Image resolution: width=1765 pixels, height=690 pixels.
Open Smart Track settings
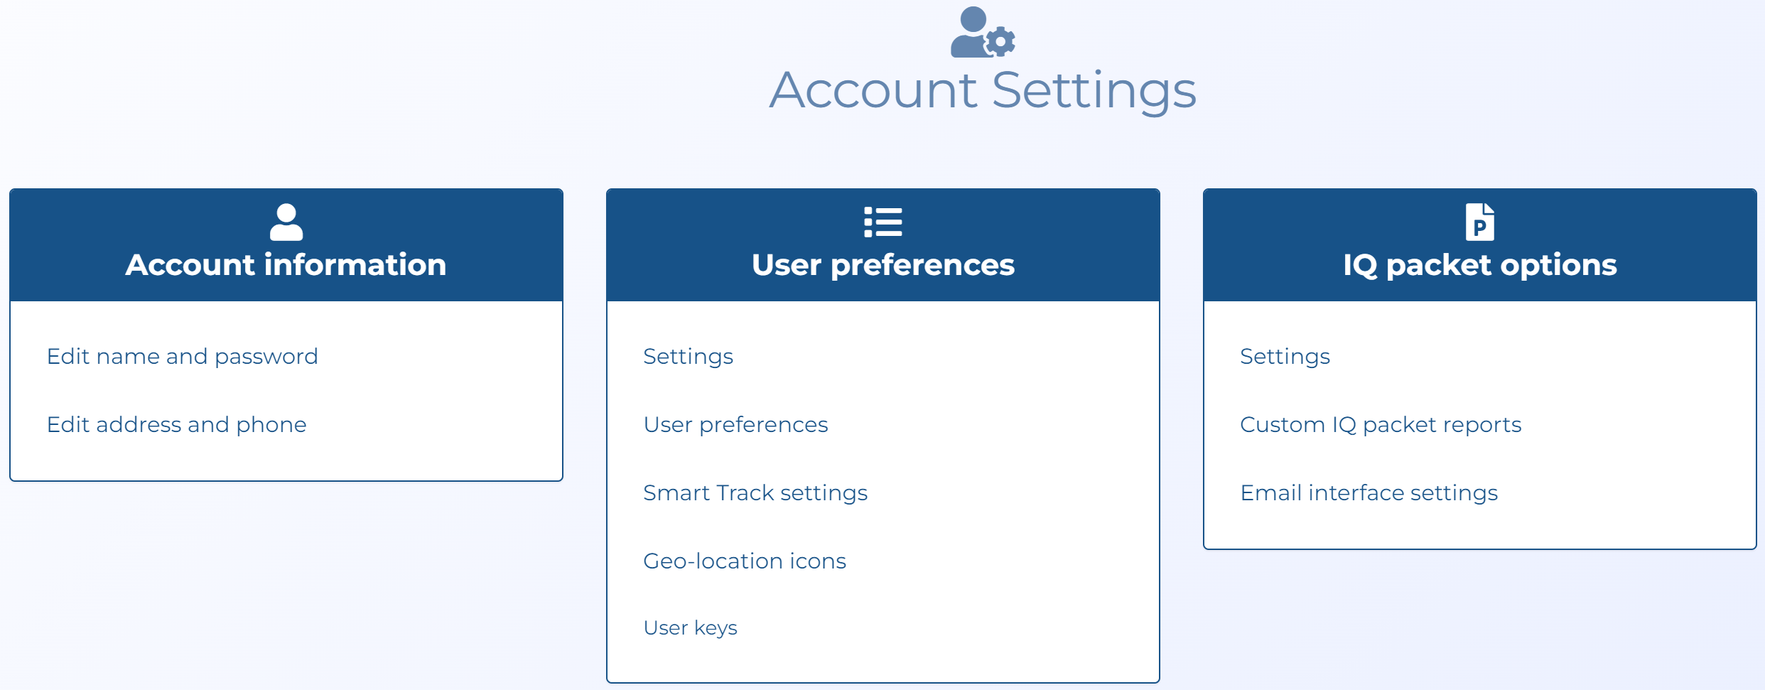(755, 492)
